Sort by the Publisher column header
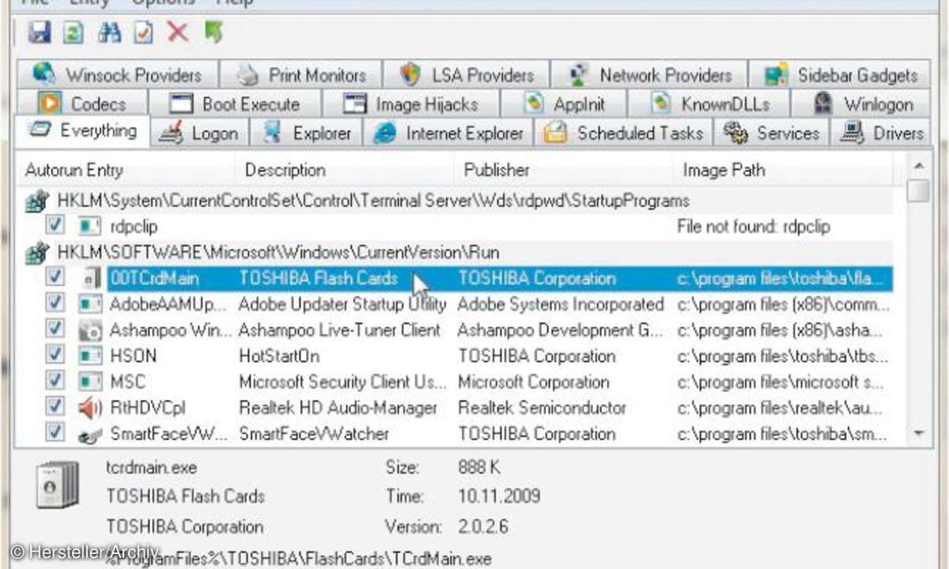The image size is (949, 569). pyautogui.click(x=565, y=170)
